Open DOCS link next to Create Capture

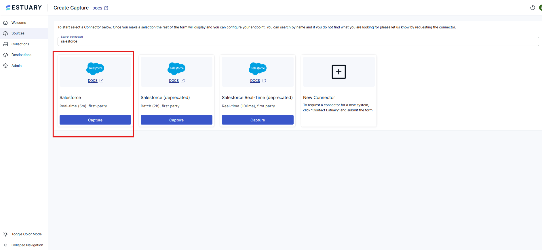(97, 8)
